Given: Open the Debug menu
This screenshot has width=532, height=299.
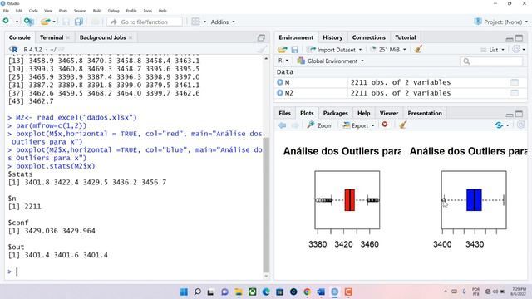Looking at the screenshot, I should tap(113, 11).
